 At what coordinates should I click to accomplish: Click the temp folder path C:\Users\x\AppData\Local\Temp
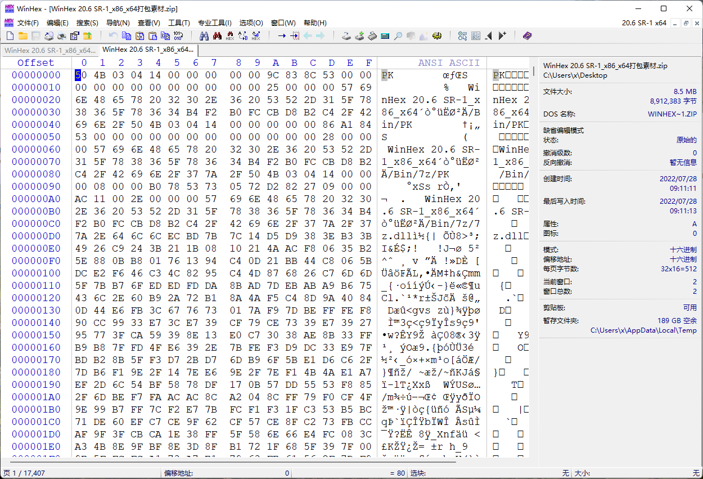[643, 330]
